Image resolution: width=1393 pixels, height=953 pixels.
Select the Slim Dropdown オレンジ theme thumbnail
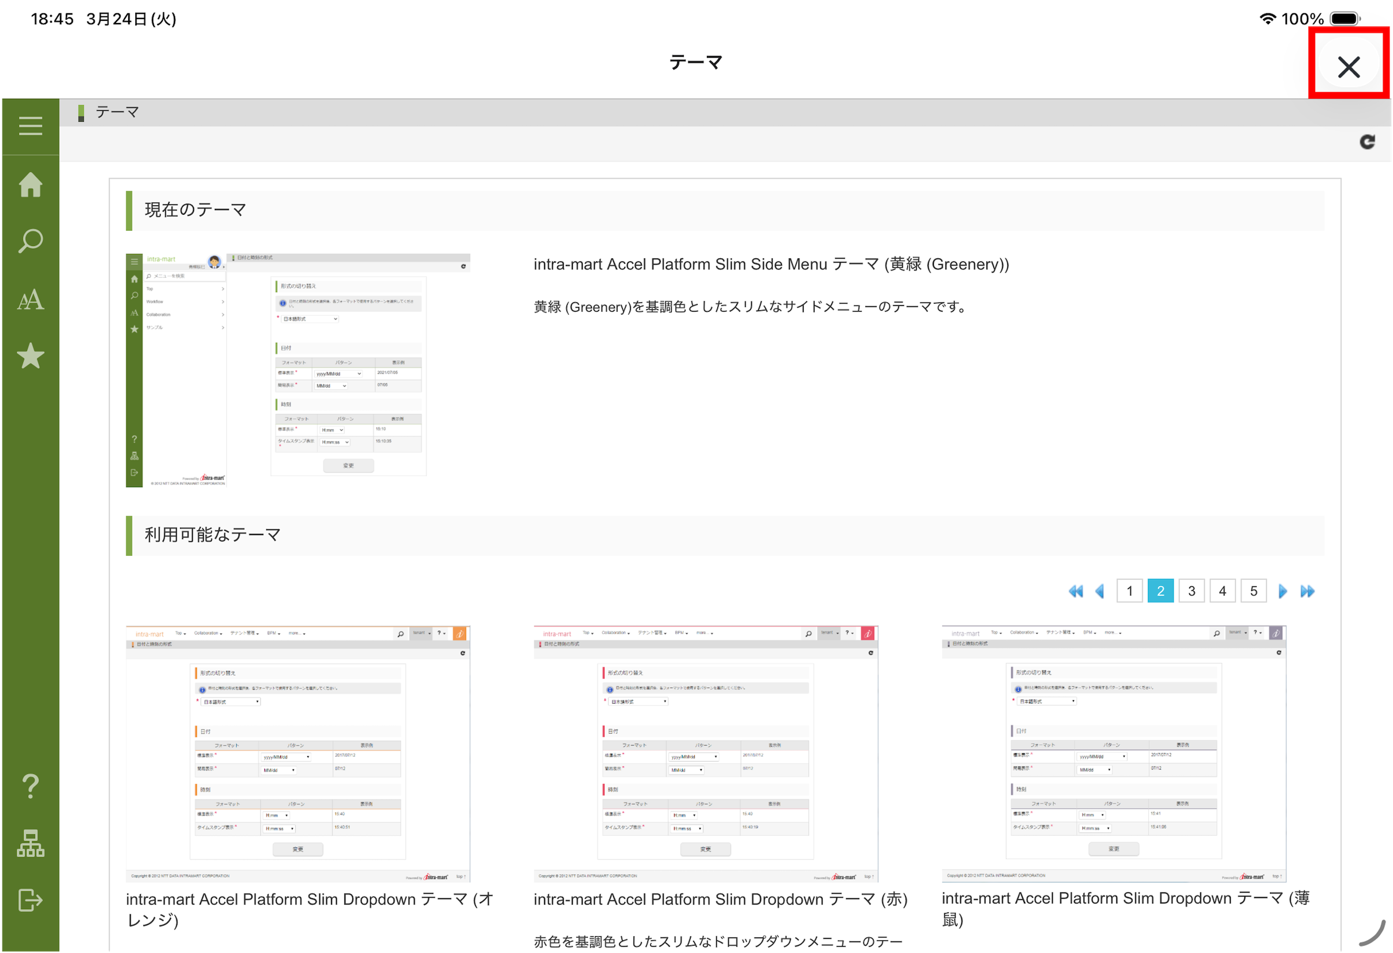point(298,753)
